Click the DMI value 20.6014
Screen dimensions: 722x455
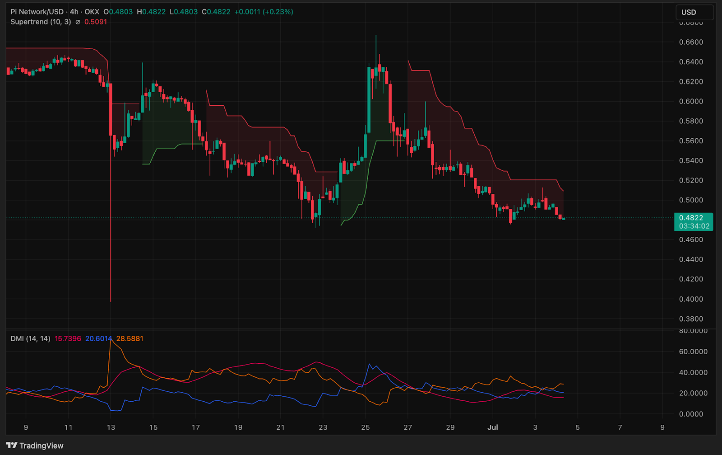98,338
